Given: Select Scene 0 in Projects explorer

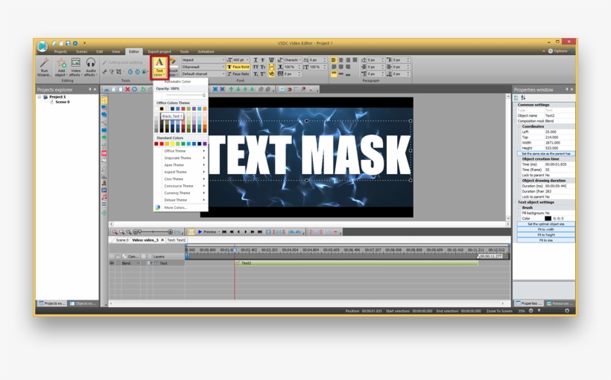Looking at the screenshot, I should click(x=63, y=102).
